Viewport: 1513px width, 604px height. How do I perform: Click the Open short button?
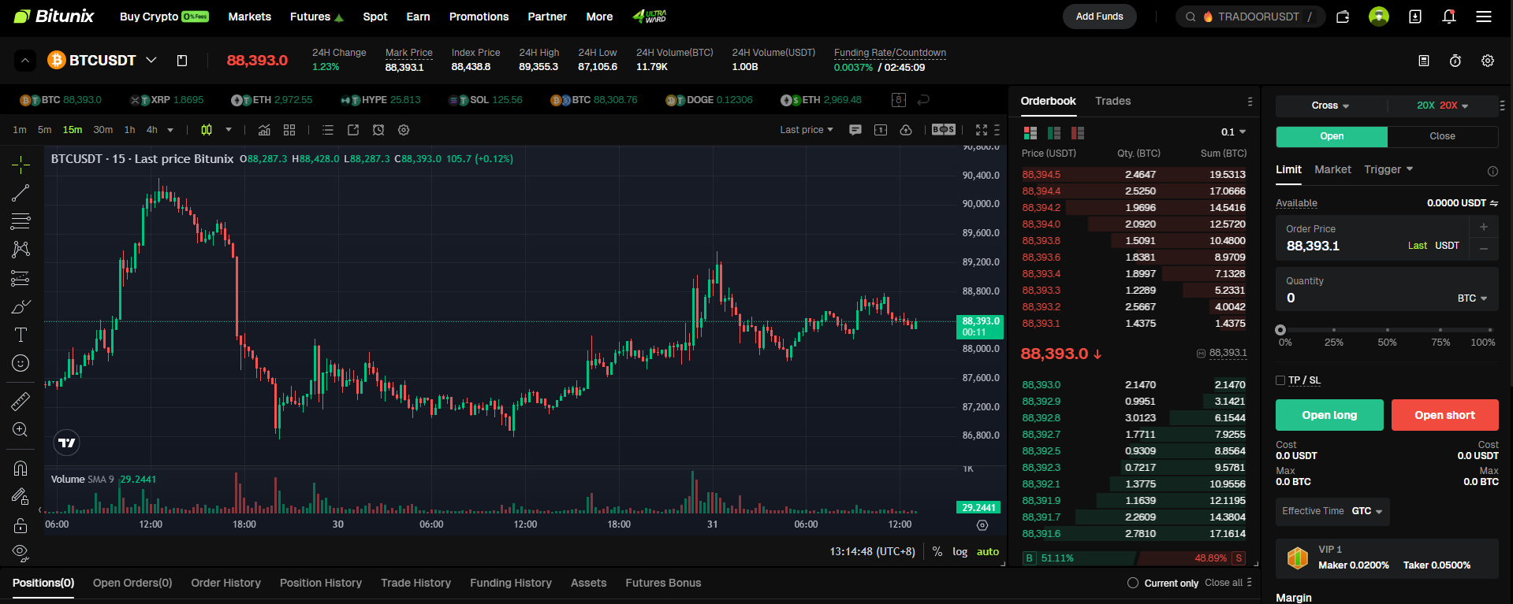click(x=1444, y=415)
